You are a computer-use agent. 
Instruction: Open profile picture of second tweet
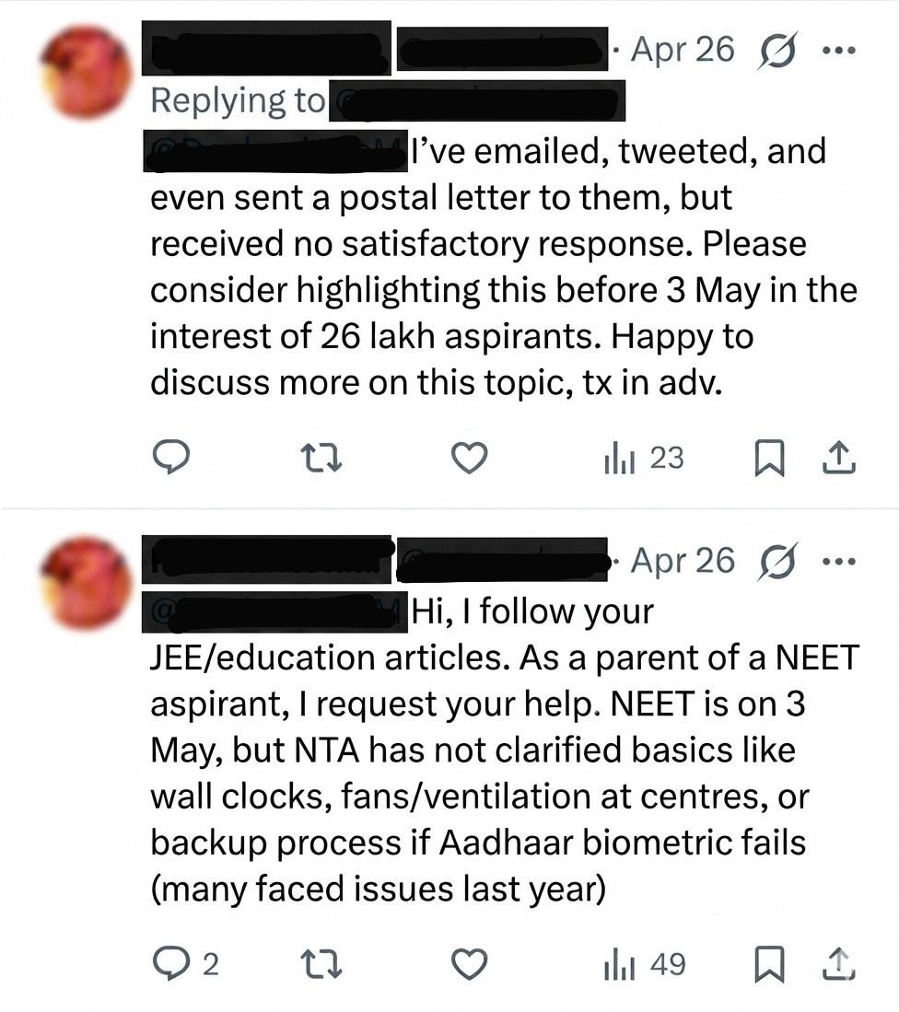point(88,583)
